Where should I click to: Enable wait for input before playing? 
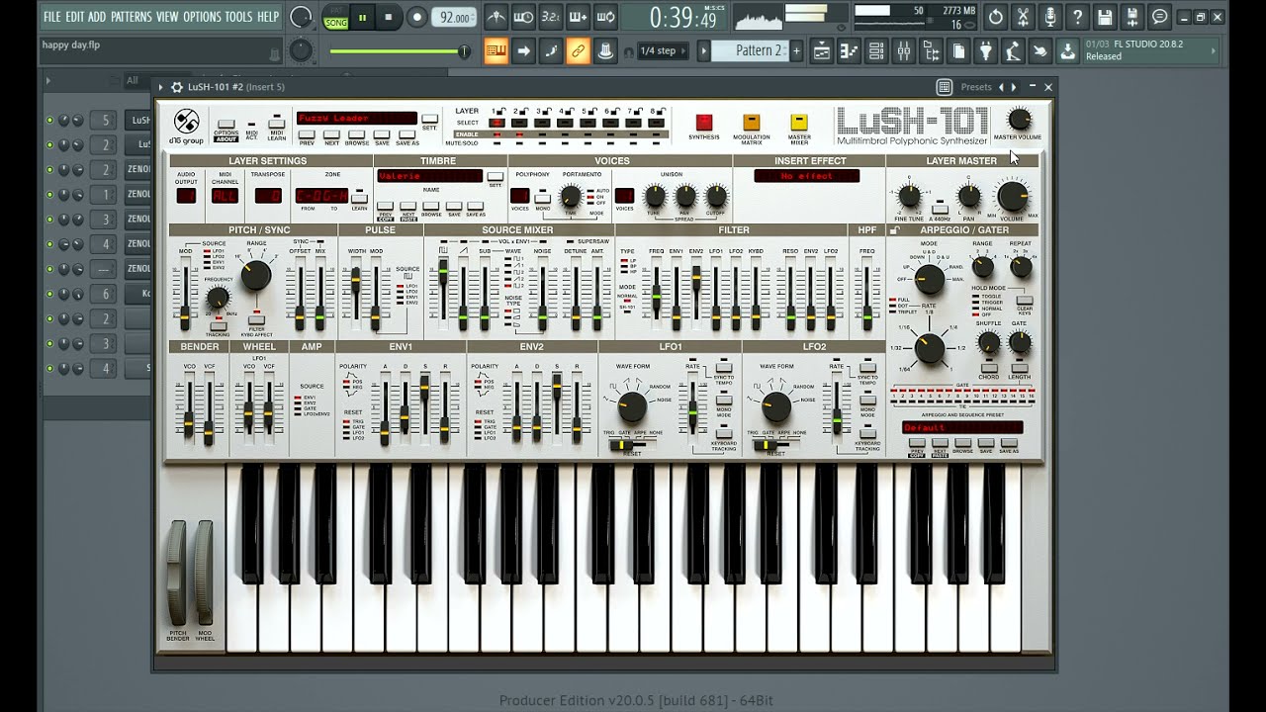point(523,17)
